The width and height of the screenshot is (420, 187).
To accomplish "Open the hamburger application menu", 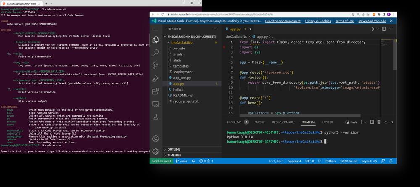I will pos(156,29).
